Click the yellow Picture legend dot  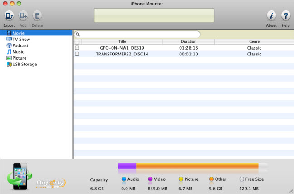(x=181, y=179)
